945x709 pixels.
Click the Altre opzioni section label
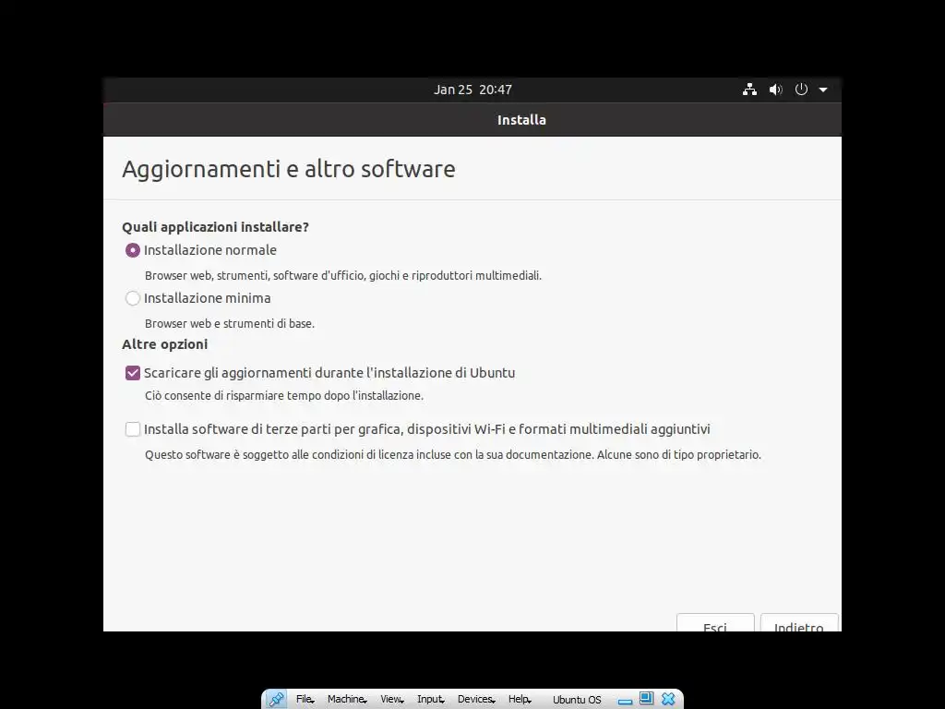pyautogui.click(x=164, y=344)
